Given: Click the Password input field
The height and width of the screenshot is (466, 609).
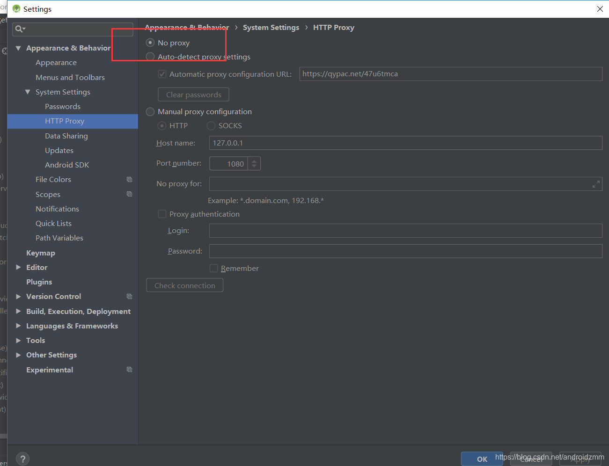Looking at the screenshot, I should click(406, 251).
